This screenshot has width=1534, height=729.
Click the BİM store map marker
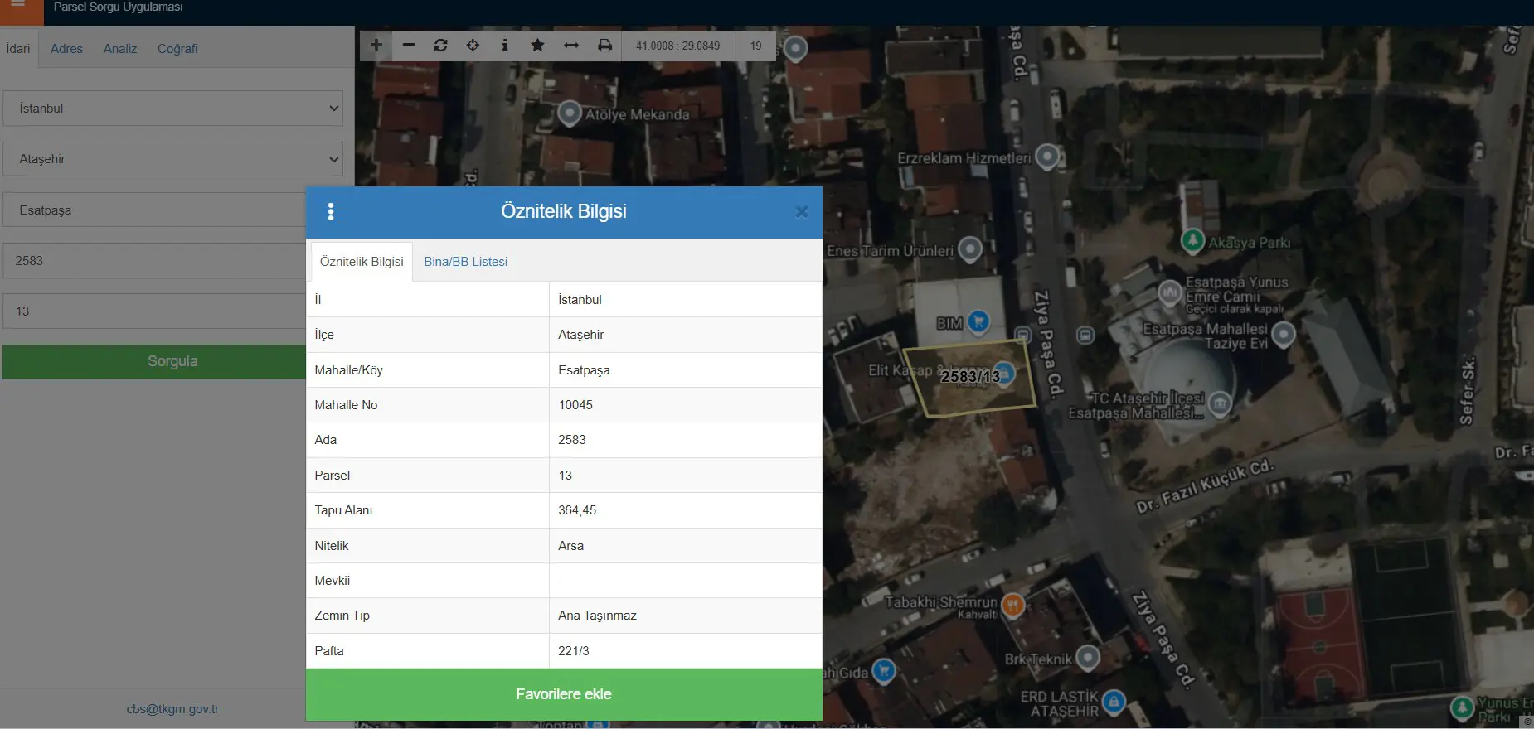pos(979,321)
